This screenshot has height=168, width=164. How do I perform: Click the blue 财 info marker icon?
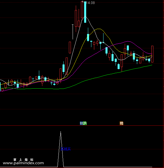82,123
